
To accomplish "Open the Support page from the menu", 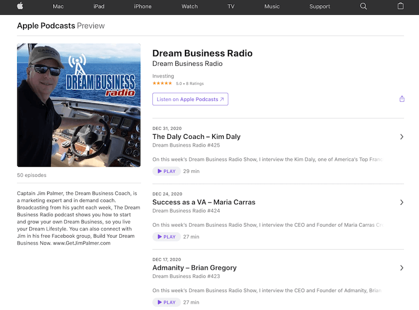I will tap(319, 7).
